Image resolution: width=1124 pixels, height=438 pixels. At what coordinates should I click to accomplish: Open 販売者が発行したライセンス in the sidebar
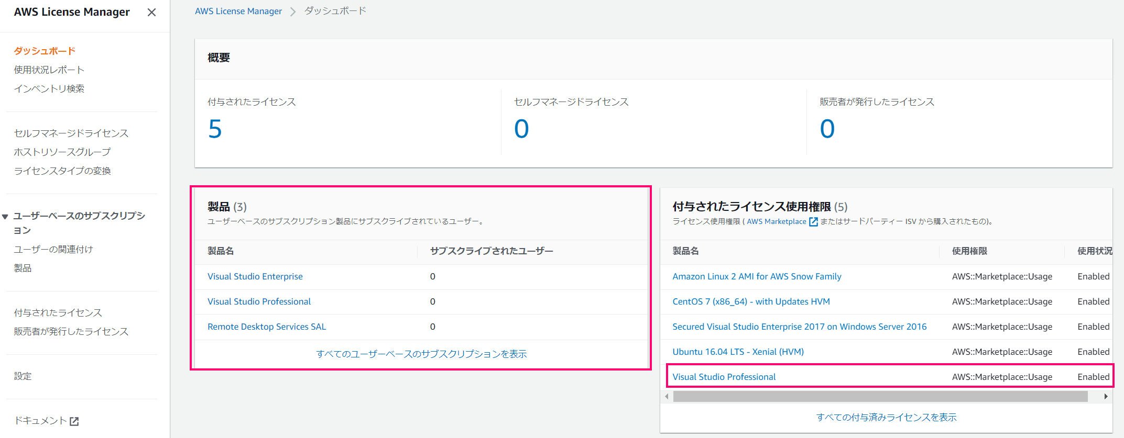(71, 331)
